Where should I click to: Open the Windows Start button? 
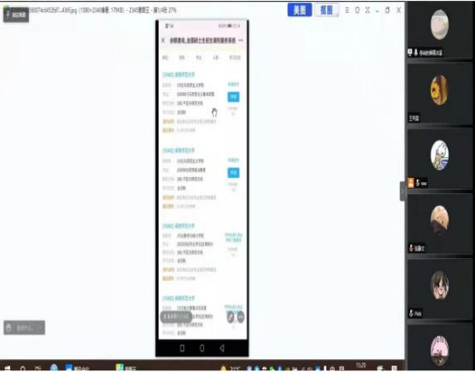click(6, 368)
